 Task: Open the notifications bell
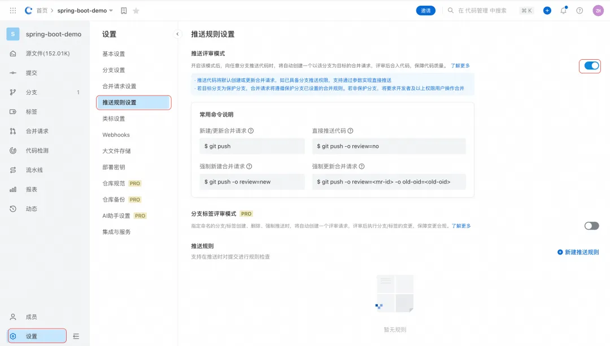(563, 11)
